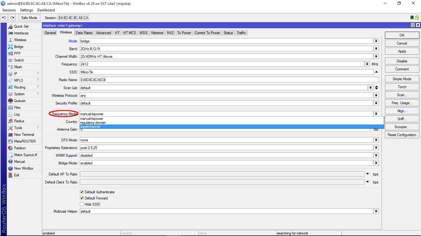Open MetaROUTER from the sidebar
The image size is (421, 236).
point(25,141)
